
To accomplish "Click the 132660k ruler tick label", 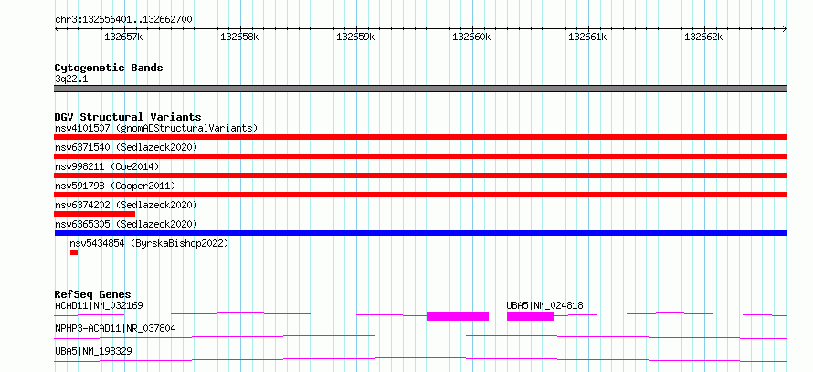I will tap(472, 37).
